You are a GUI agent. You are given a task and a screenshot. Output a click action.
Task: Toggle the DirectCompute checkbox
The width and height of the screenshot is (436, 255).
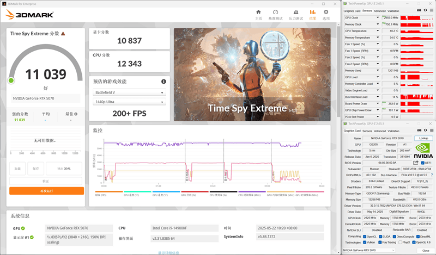click(x=394, y=237)
